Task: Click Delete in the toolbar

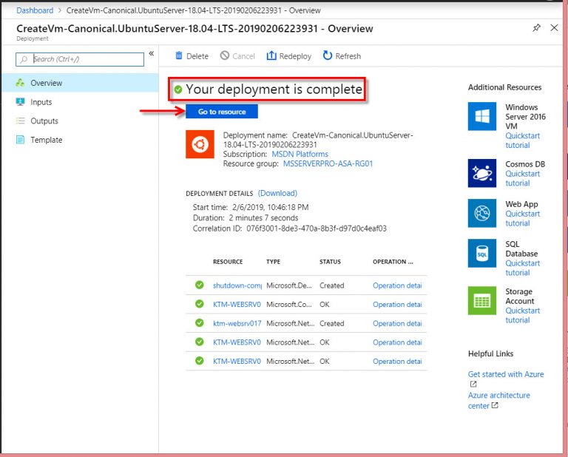Action: tap(192, 56)
